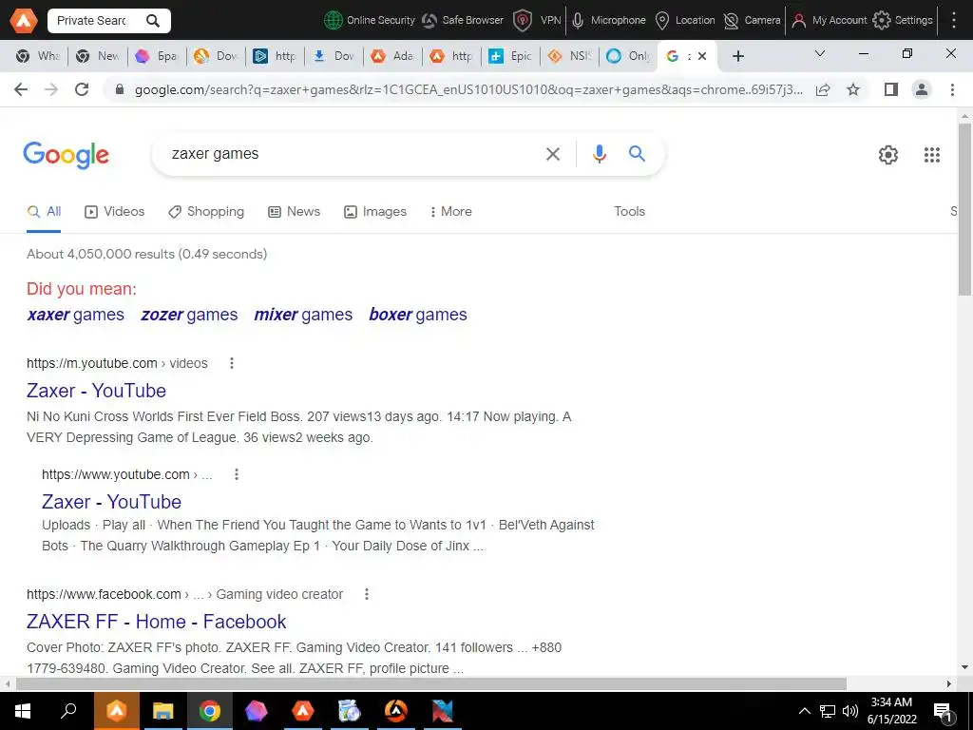This screenshot has height=730, width=973.
Task: Select the News results tab
Action: tap(295, 212)
